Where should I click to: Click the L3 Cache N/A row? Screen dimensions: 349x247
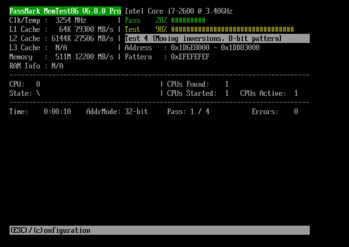pos(38,47)
